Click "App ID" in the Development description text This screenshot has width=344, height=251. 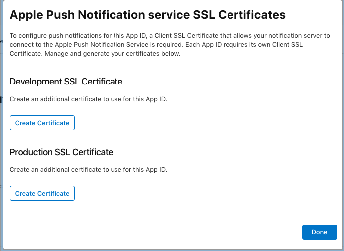click(x=155, y=99)
